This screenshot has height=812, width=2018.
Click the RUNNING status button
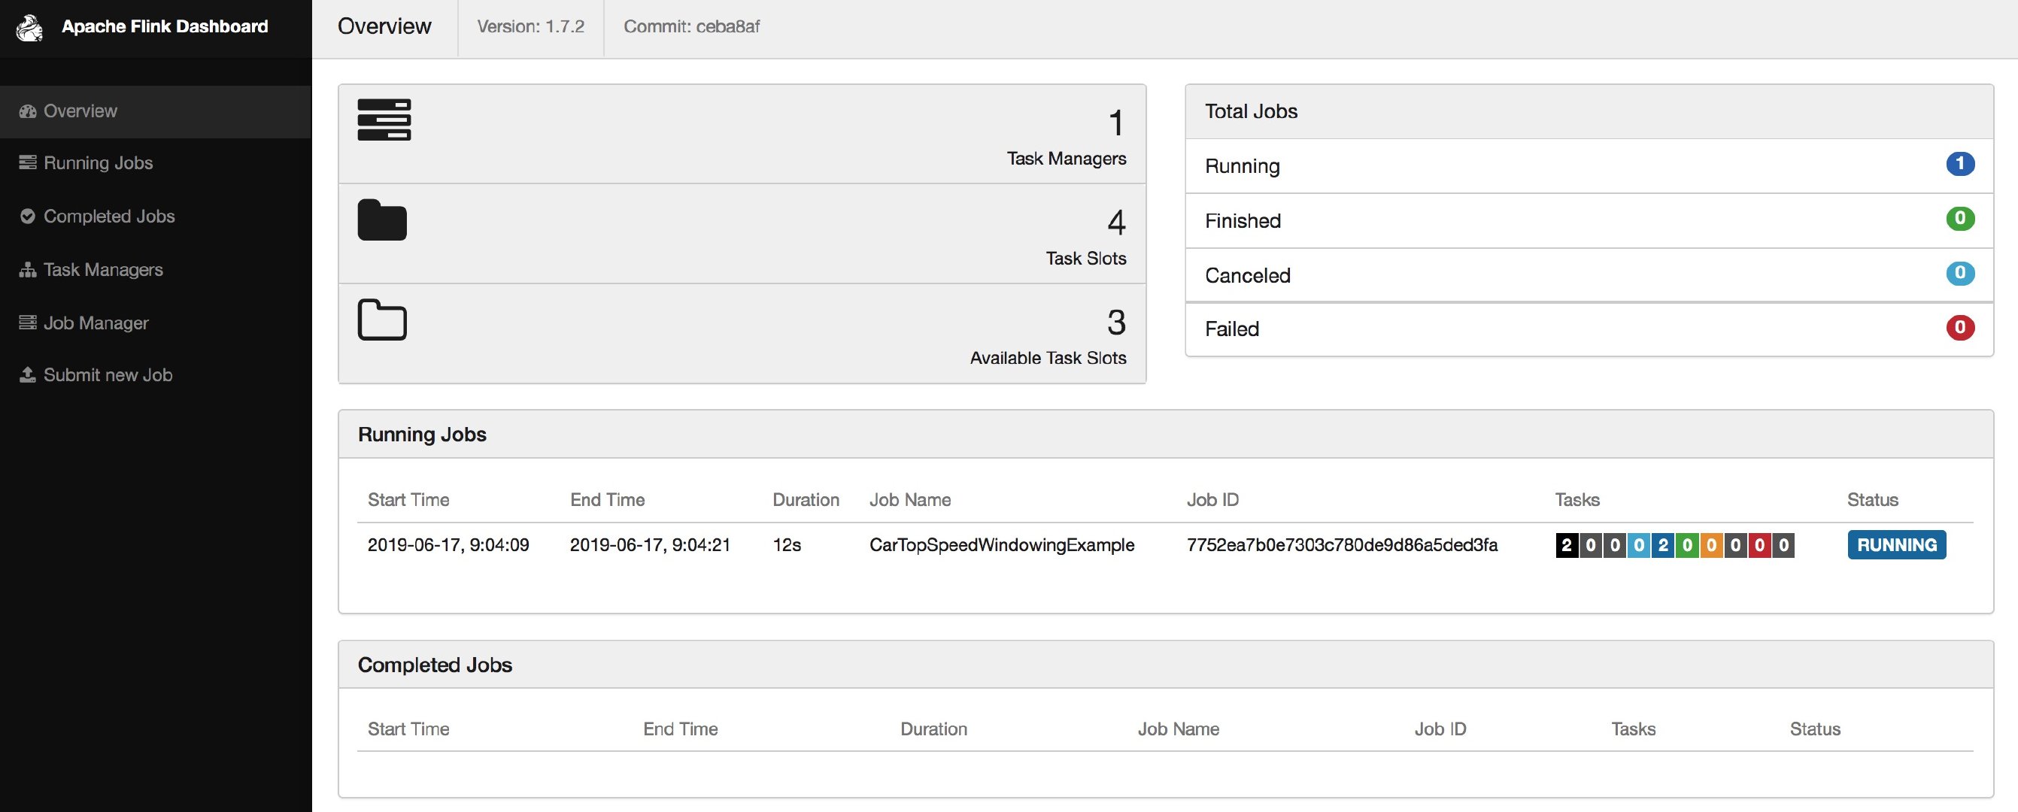click(x=1896, y=545)
